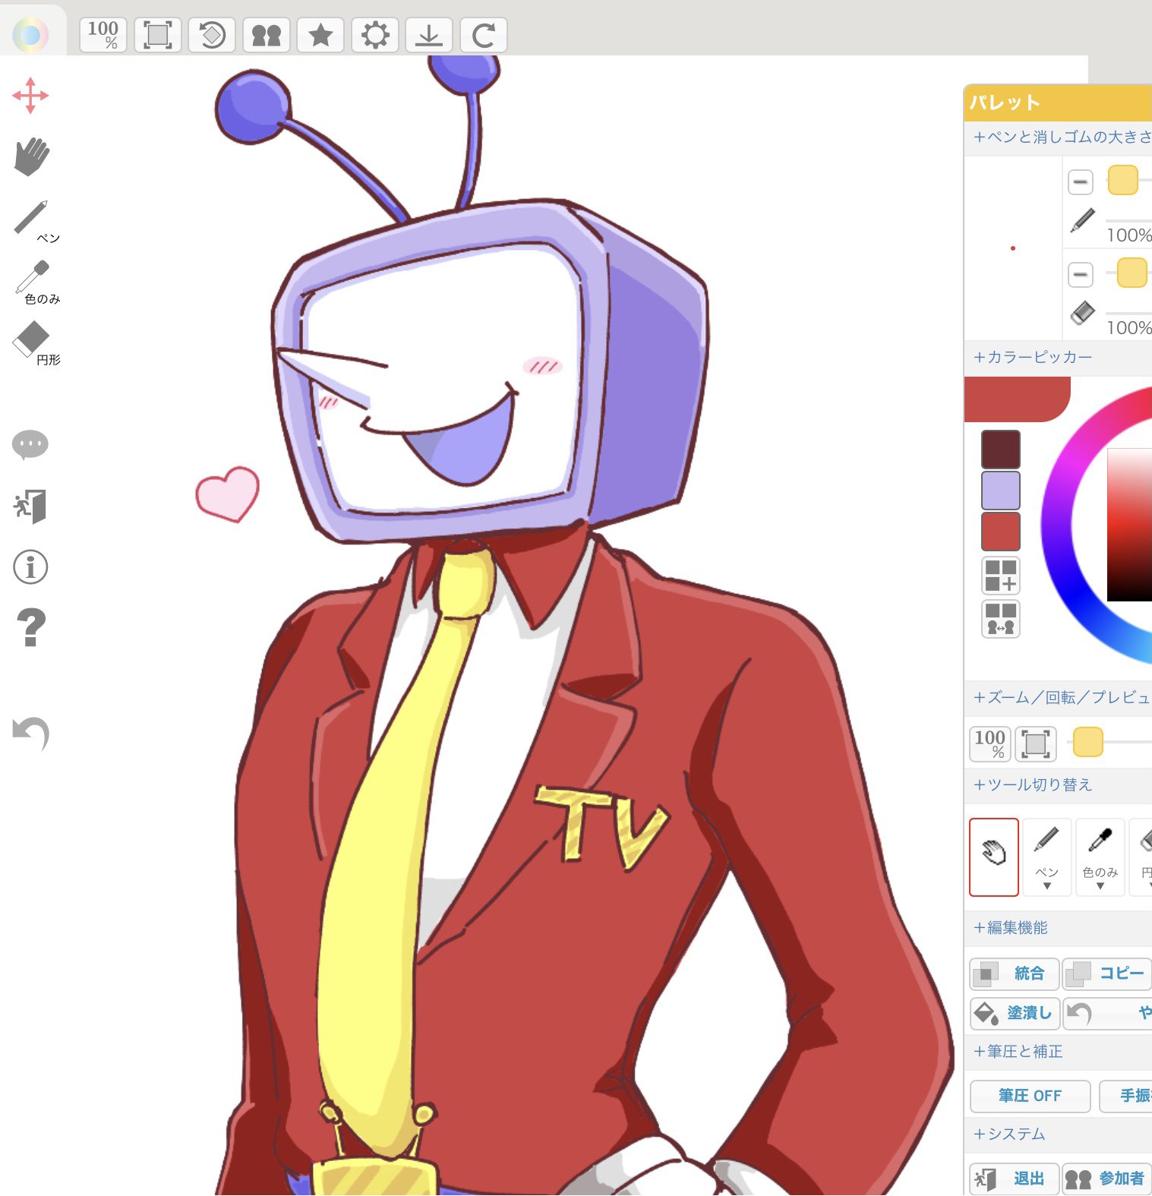
Task: Click the 退出 leave button
Action: coord(1014,1179)
